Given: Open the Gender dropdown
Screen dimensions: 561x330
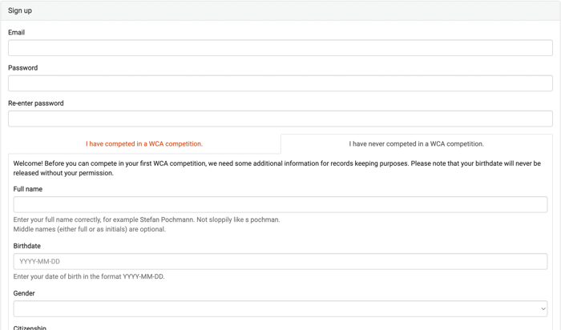Looking at the screenshot, I should (x=280, y=308).
